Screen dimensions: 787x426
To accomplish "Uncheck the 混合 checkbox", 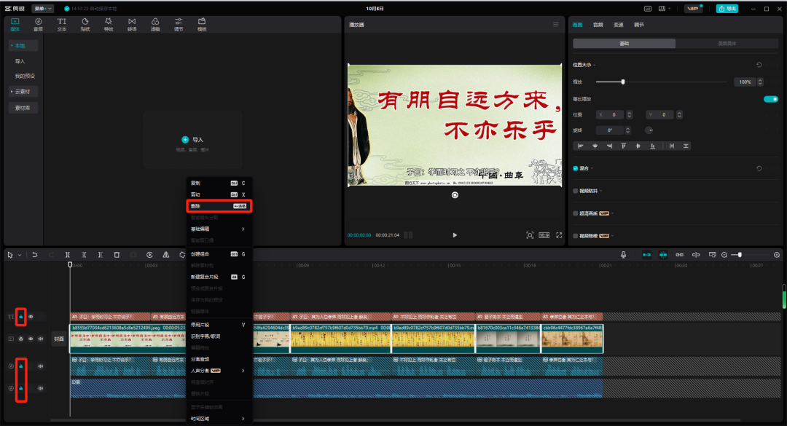I will (x=575, y=169).
